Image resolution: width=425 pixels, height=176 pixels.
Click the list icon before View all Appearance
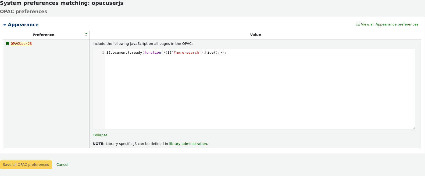click(x=358, y=24)
